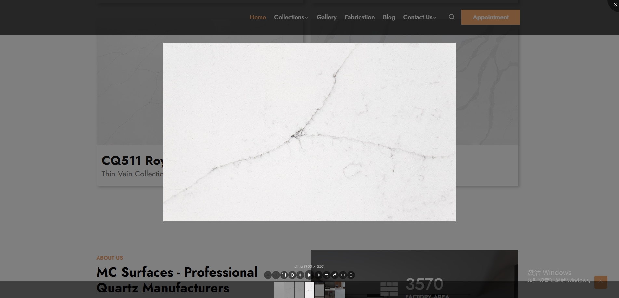
Task: Select the dark kitchen with stool thumbnail
Action: coord(330,290)
